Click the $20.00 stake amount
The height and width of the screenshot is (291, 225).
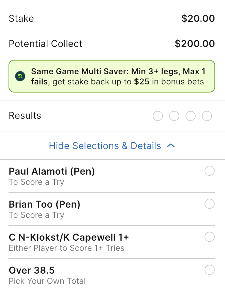(198, 18)
